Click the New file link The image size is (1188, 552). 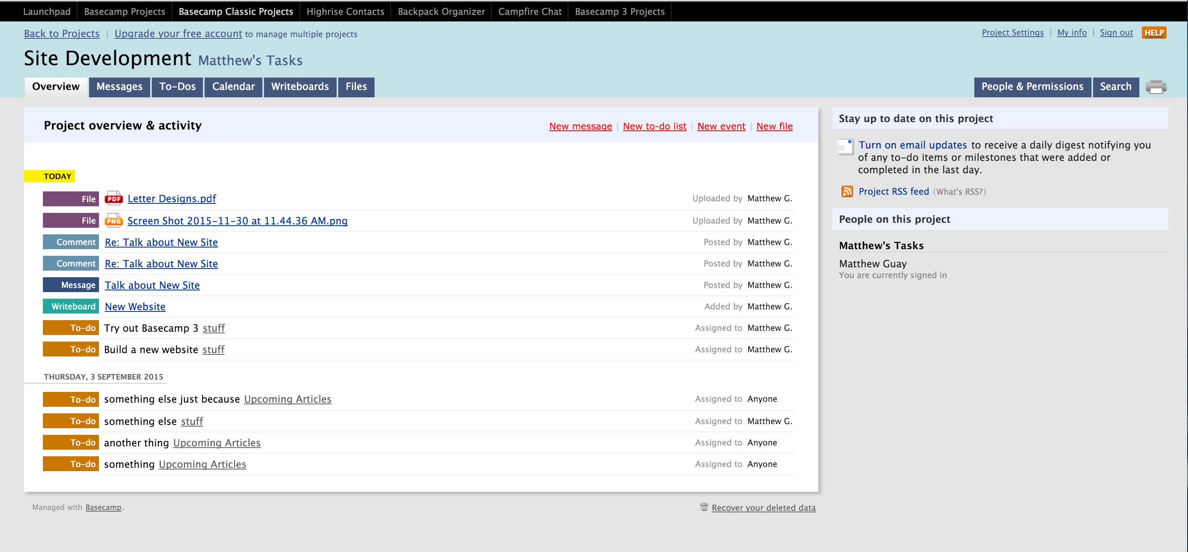pos(774,126)
